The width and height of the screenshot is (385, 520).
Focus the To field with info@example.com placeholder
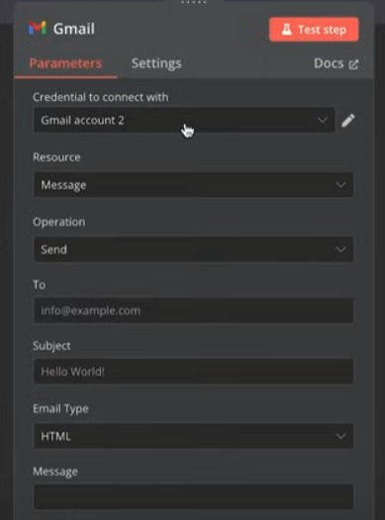coord(194,310)
